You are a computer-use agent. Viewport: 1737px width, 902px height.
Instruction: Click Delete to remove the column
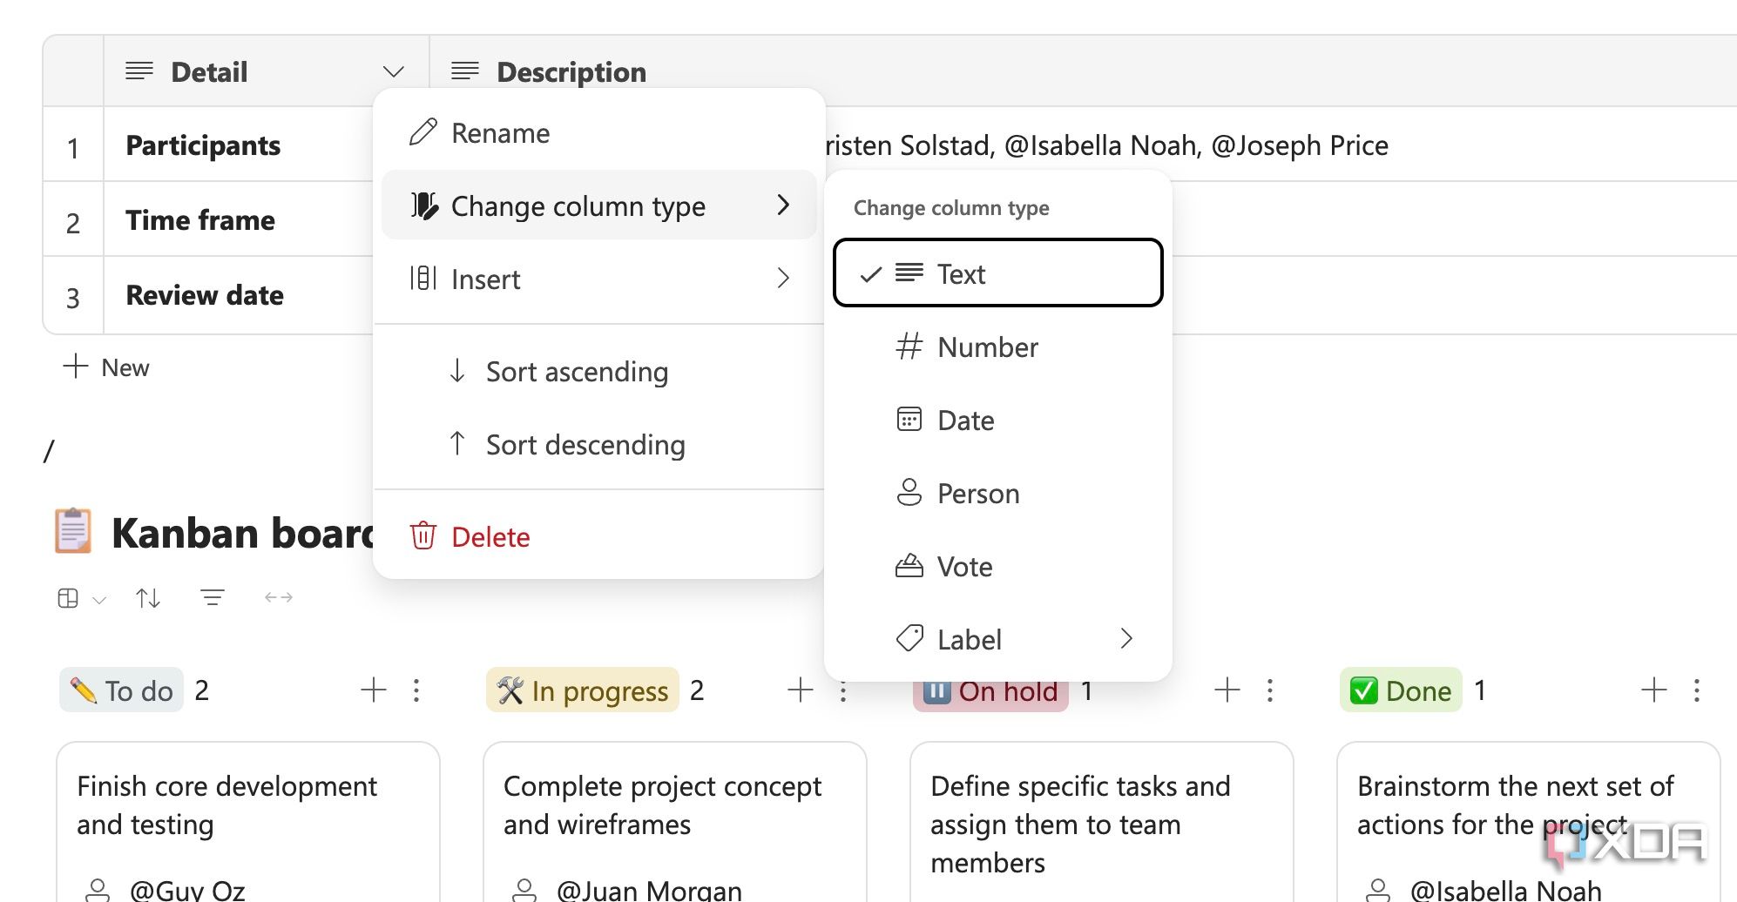coord(490,536)
